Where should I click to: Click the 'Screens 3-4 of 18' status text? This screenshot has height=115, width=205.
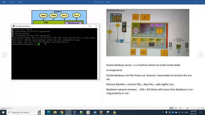point(6,108)
